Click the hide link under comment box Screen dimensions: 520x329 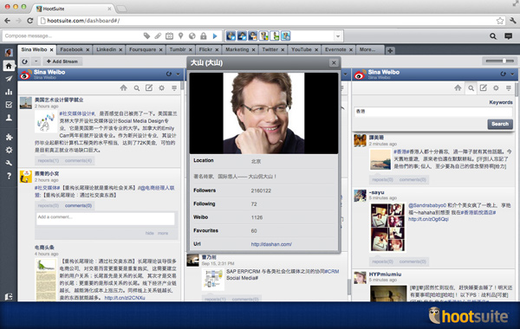click(150, 233)
